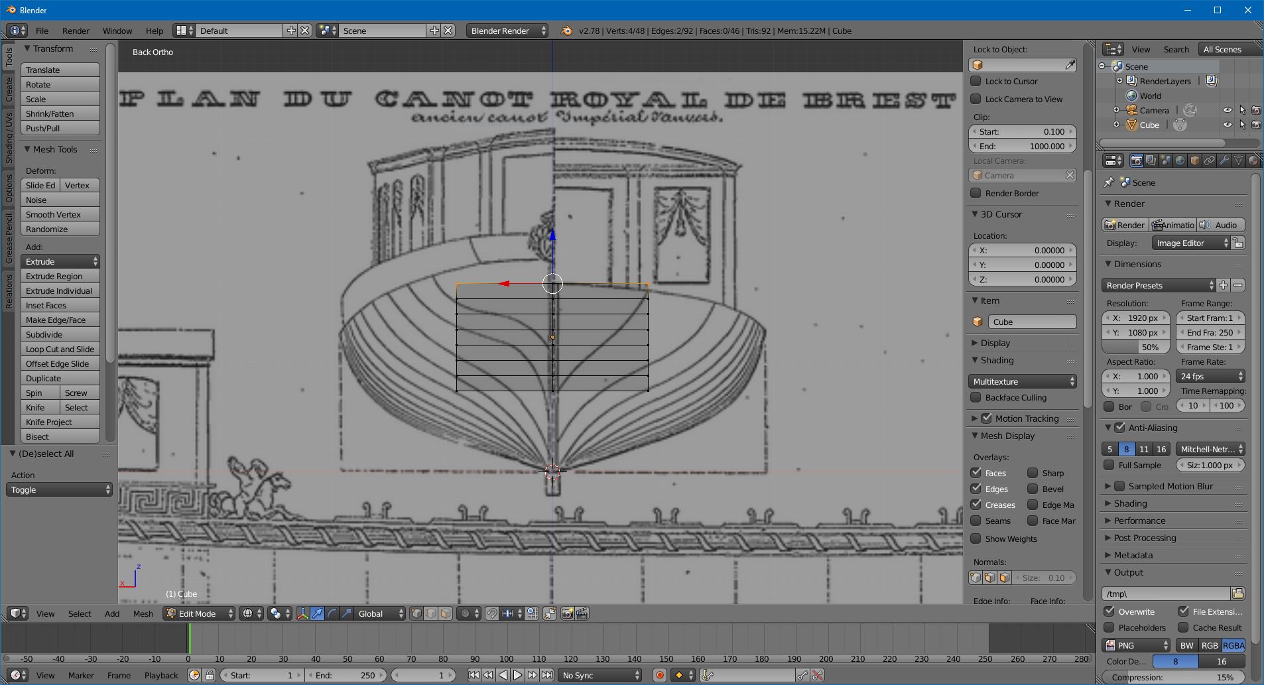Hide the Cube object via eye icon
1264x685 pixels.
click(x=1228, y=125)
